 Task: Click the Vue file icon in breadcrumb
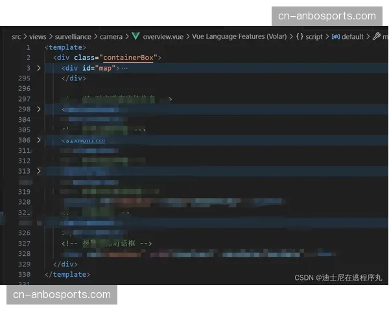pos(136,37)
